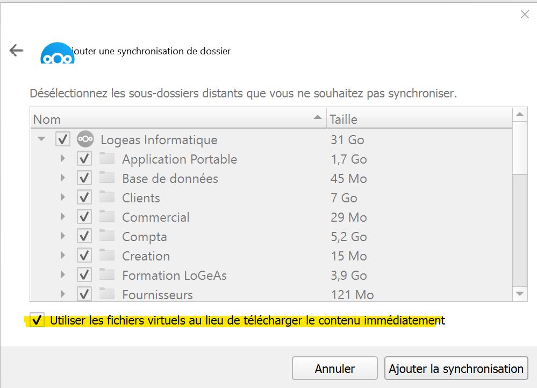Click the Nextcloud icon beside Logeas Informatique

coord(85,139)
